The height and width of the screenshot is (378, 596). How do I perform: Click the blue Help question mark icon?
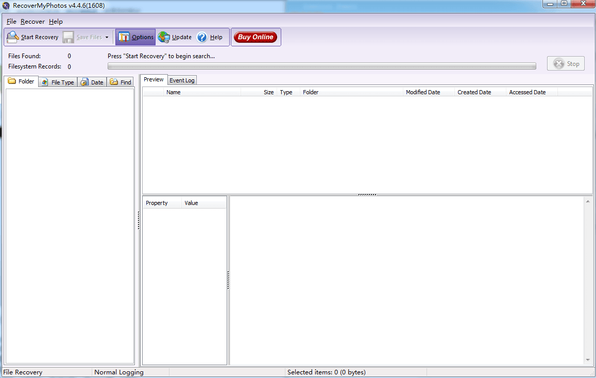click(x=202, y=37)
